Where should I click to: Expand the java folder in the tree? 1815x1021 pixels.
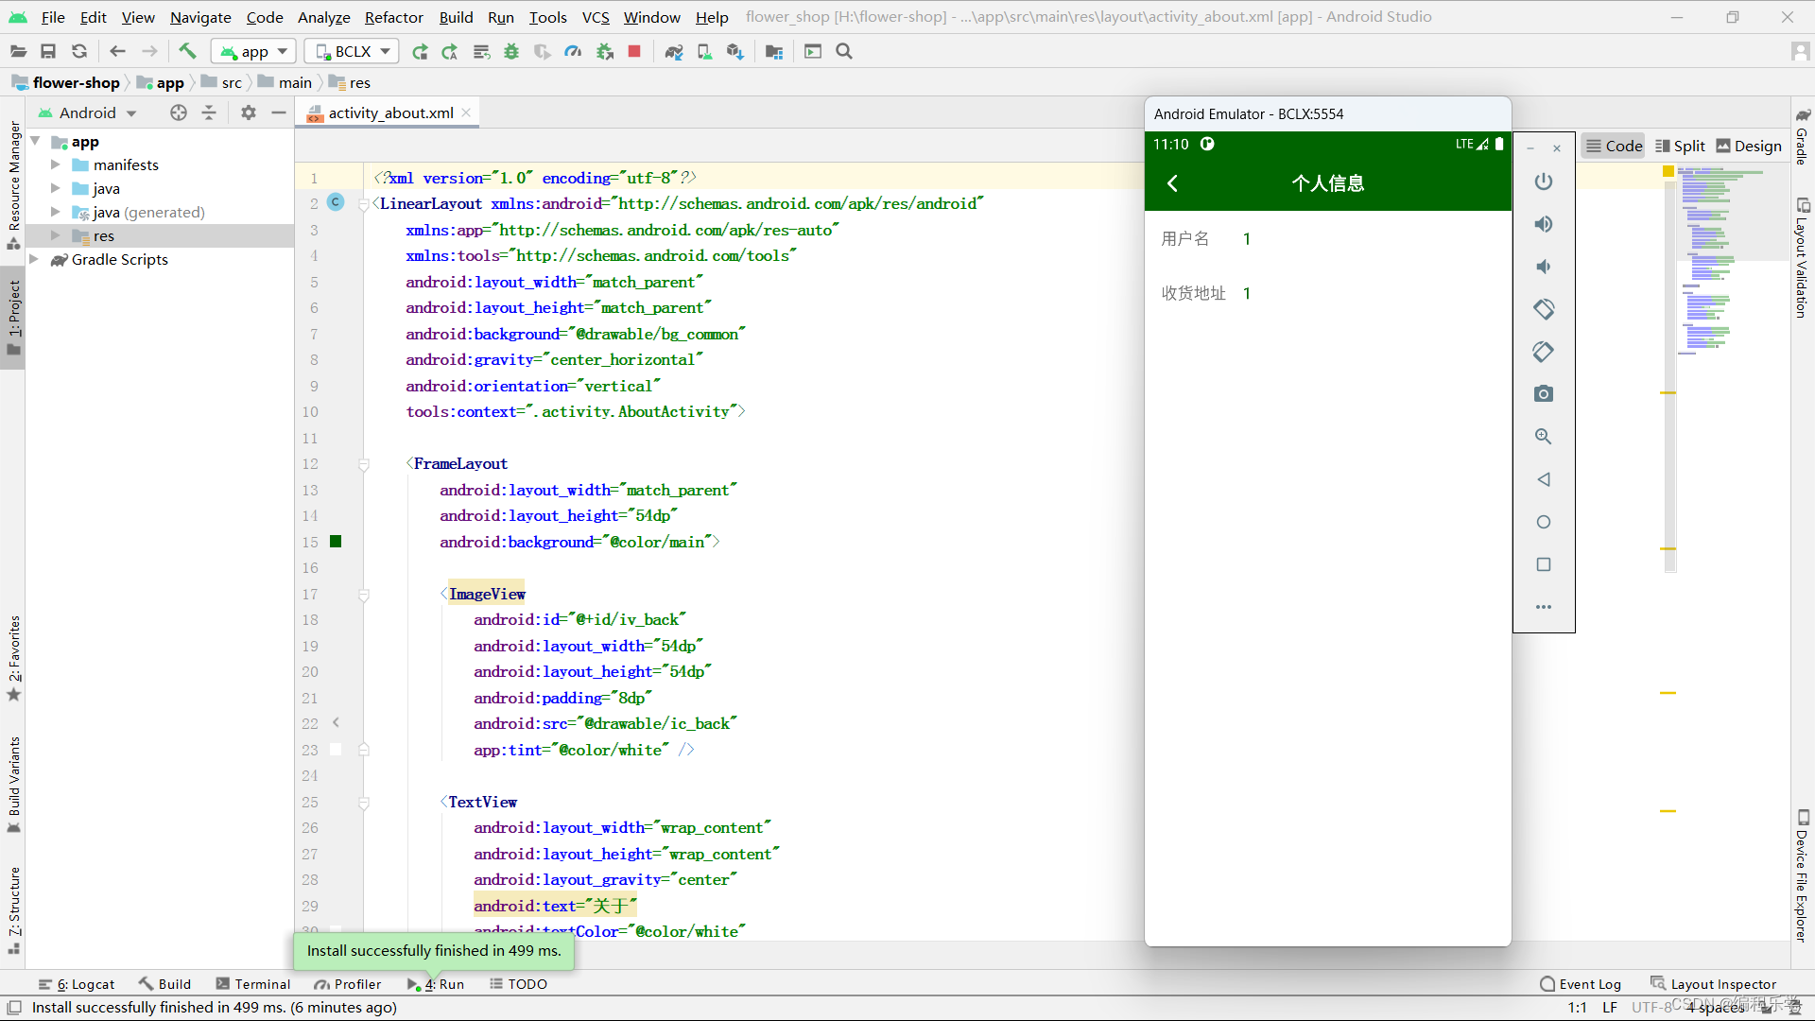pyautogui.click(x=55, y=188)
